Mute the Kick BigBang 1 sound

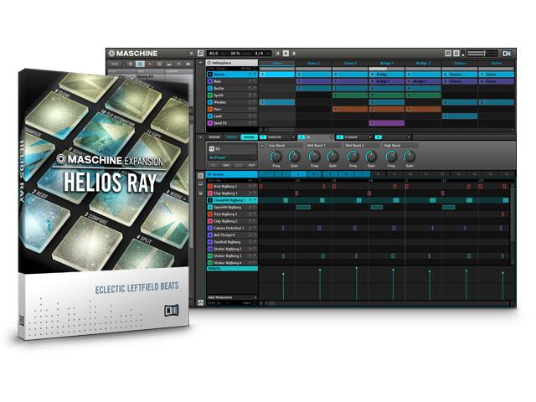[x=250, y=186]
